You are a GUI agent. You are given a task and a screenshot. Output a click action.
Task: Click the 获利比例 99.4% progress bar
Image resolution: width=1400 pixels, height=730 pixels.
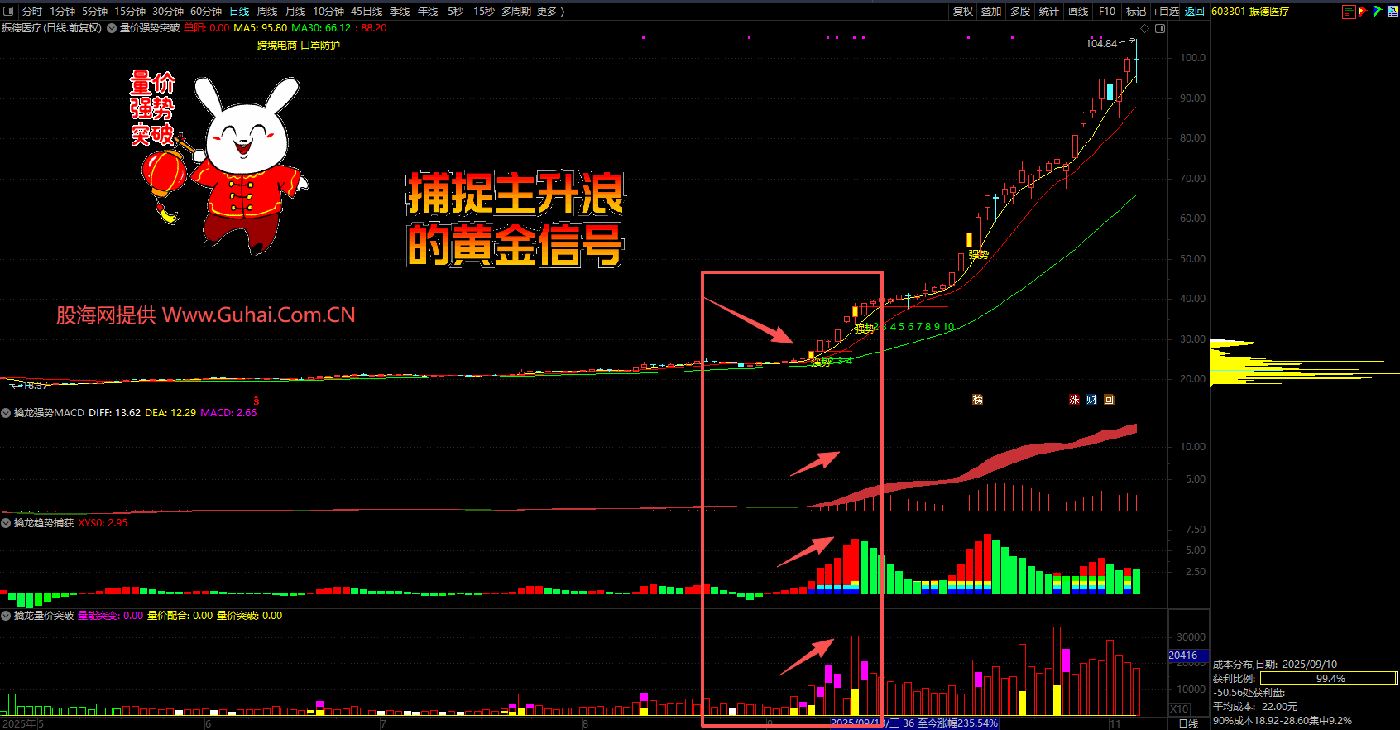[x=1329, y=679]
